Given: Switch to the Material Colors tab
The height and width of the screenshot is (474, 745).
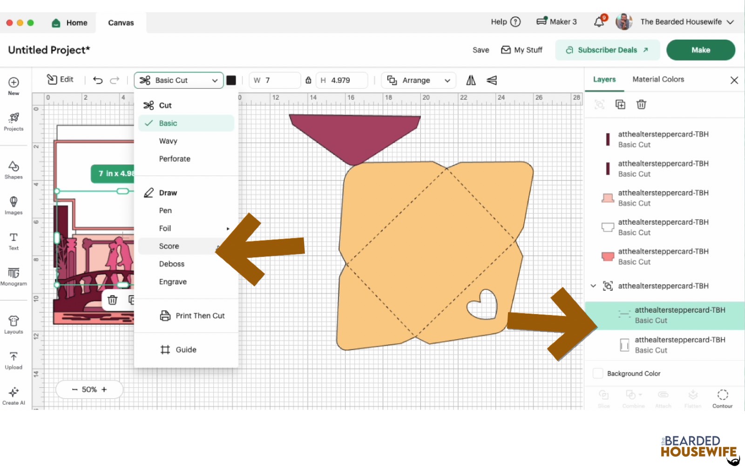Looking at the screenshot, I should (658, 79).
